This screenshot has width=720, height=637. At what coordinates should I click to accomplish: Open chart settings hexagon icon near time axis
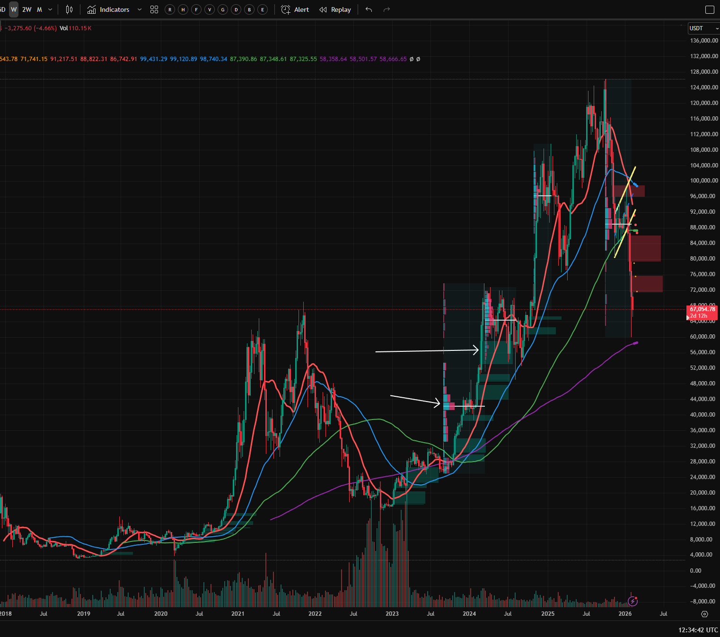click(x=704, y=614)
